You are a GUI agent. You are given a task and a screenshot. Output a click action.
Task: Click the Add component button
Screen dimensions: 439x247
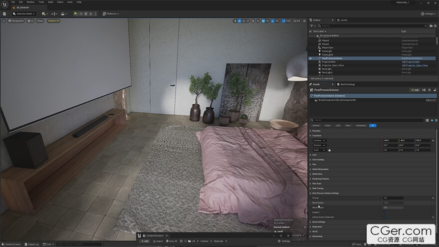(x=414, y=90)
